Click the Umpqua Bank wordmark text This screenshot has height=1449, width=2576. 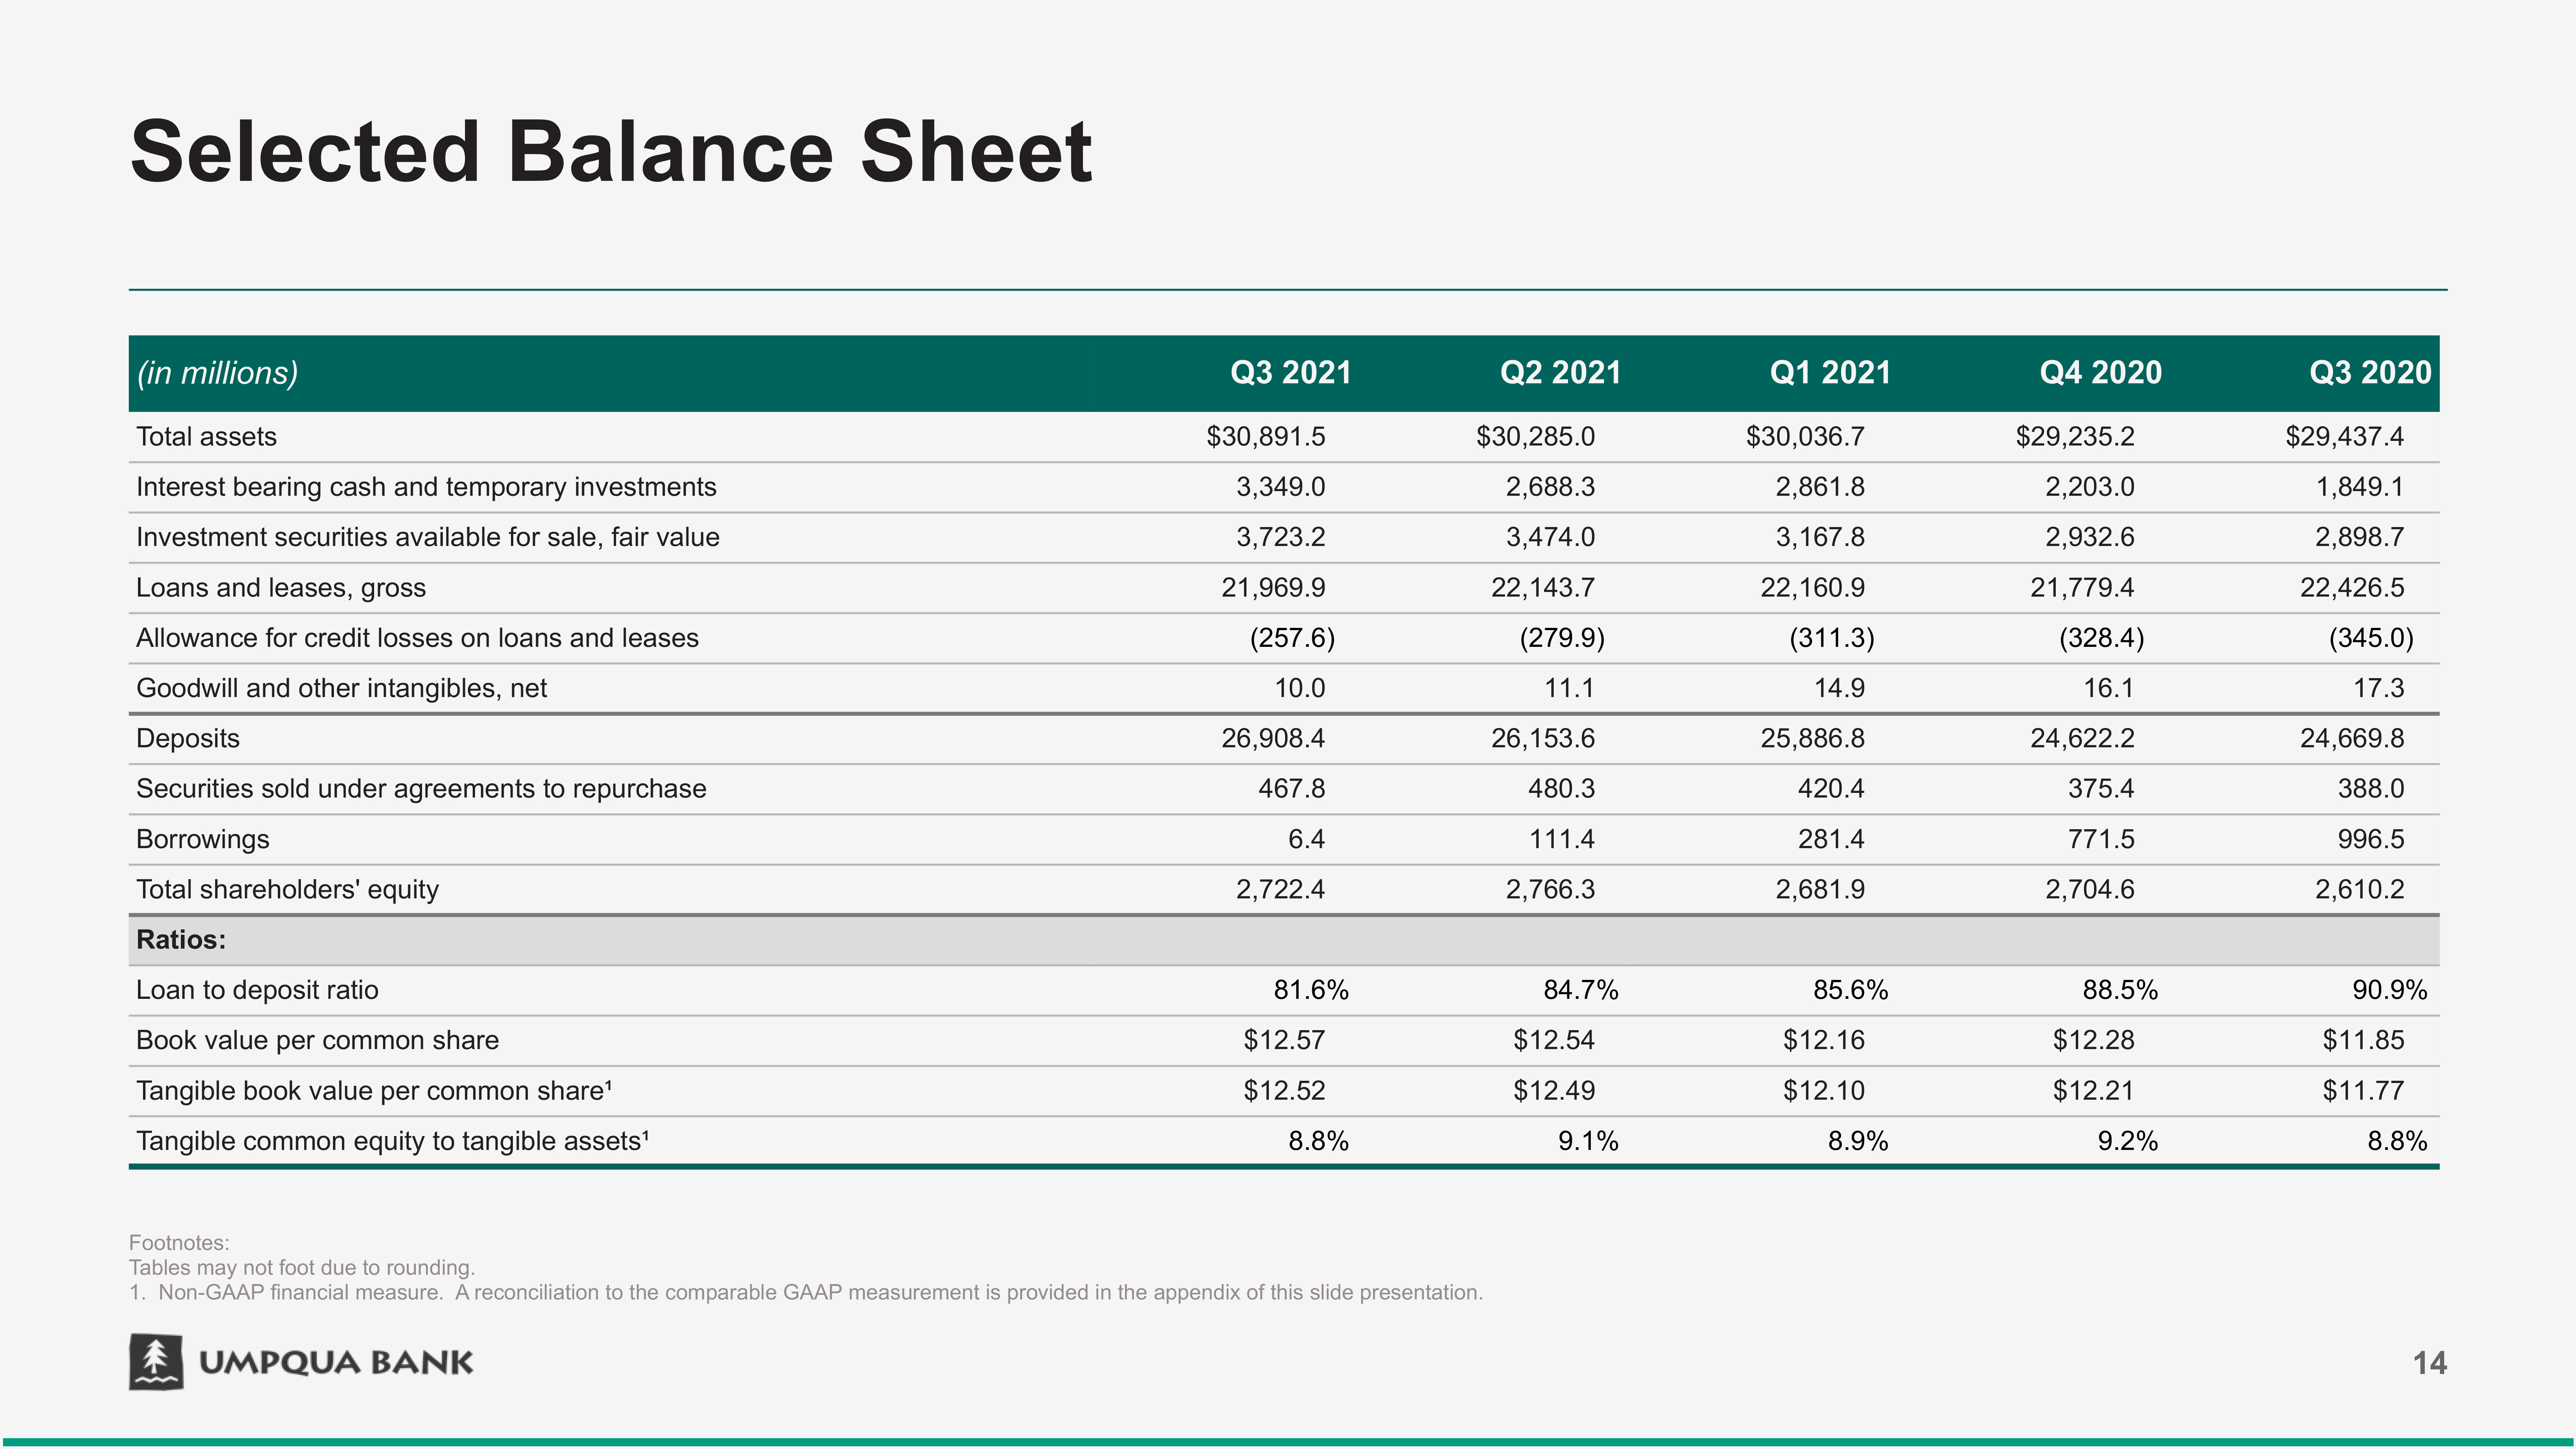(x=336, y=1363)
